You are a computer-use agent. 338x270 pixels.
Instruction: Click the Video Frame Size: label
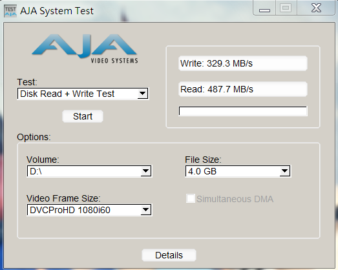(63, 198)
